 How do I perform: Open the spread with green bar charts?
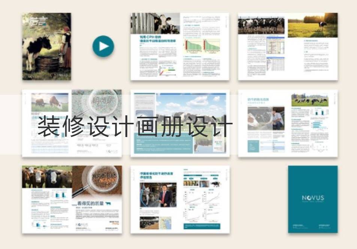click(180, 46)
